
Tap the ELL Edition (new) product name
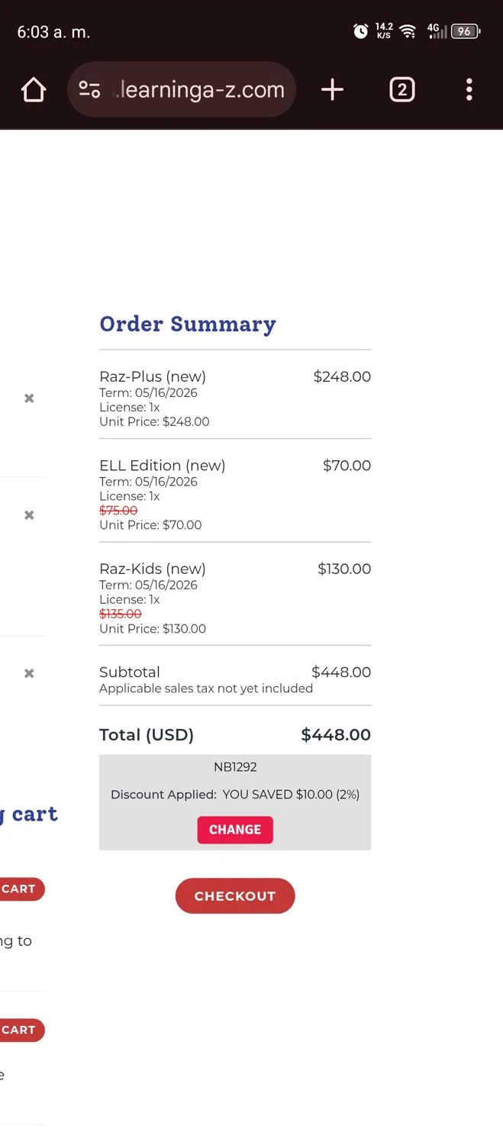pos(162,466)
